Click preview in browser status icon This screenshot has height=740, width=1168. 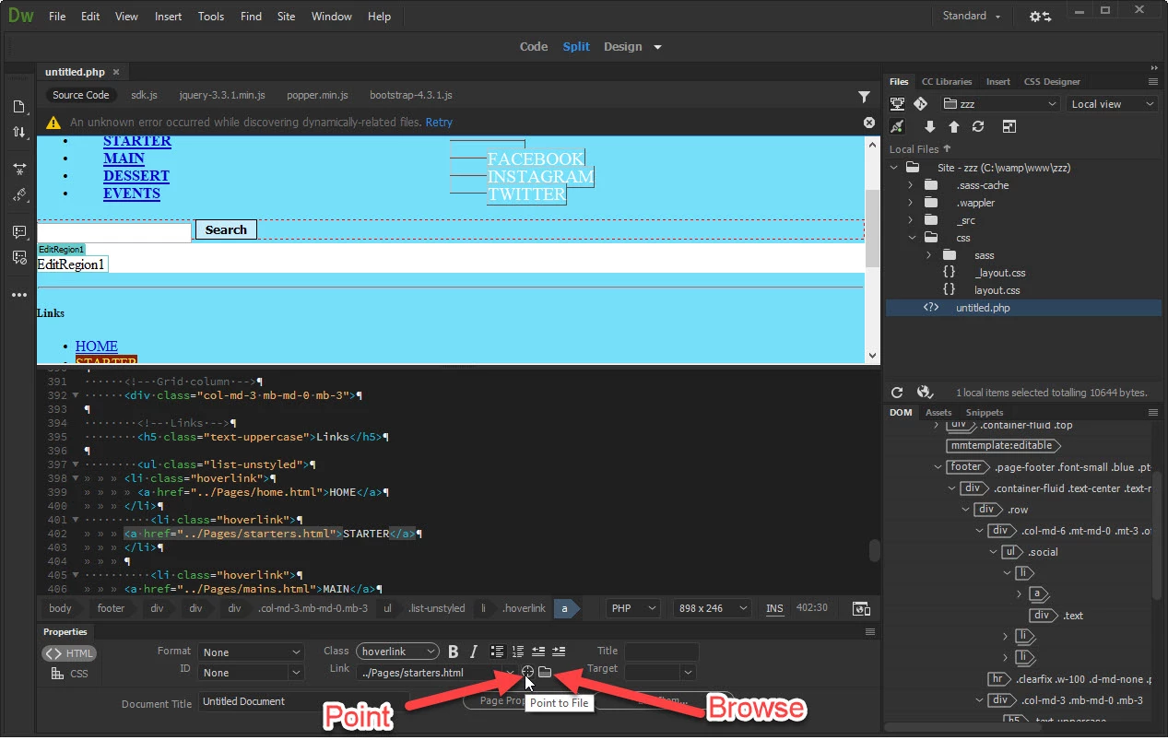(x=861, y=608)
